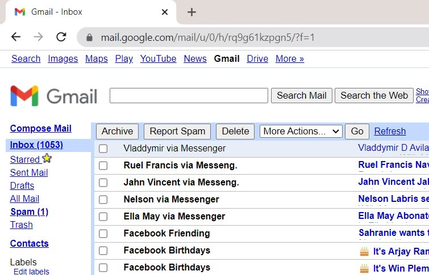This screenshot has width=429, height=275.
Task: Click the Search the Web button
Action: click(374, 96)
